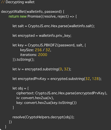Click the yellow 128 in the substring call
This screenshot has height=130, width=111.
click(95, 79)
